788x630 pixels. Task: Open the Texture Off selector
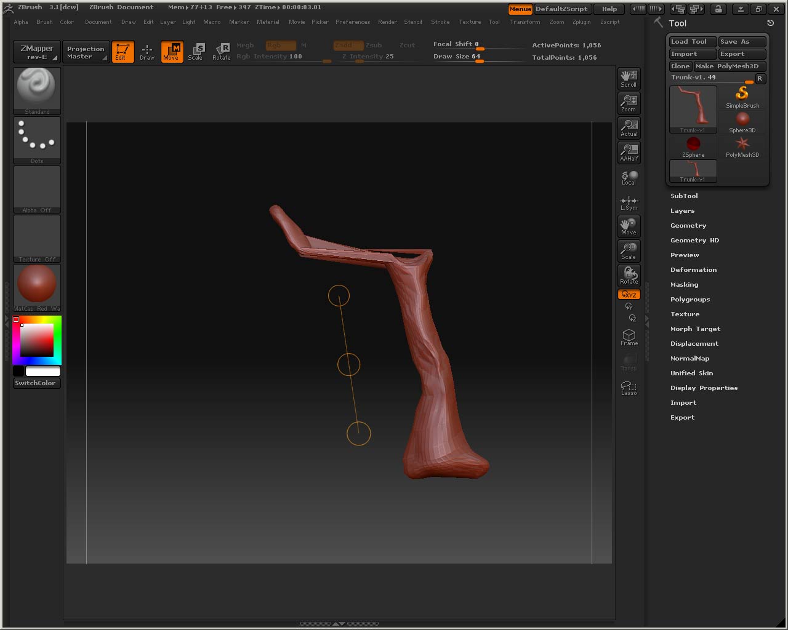(37, 238)
